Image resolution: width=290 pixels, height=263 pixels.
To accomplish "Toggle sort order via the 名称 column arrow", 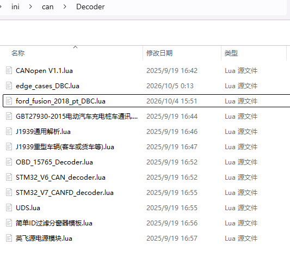I will point(75,47).
